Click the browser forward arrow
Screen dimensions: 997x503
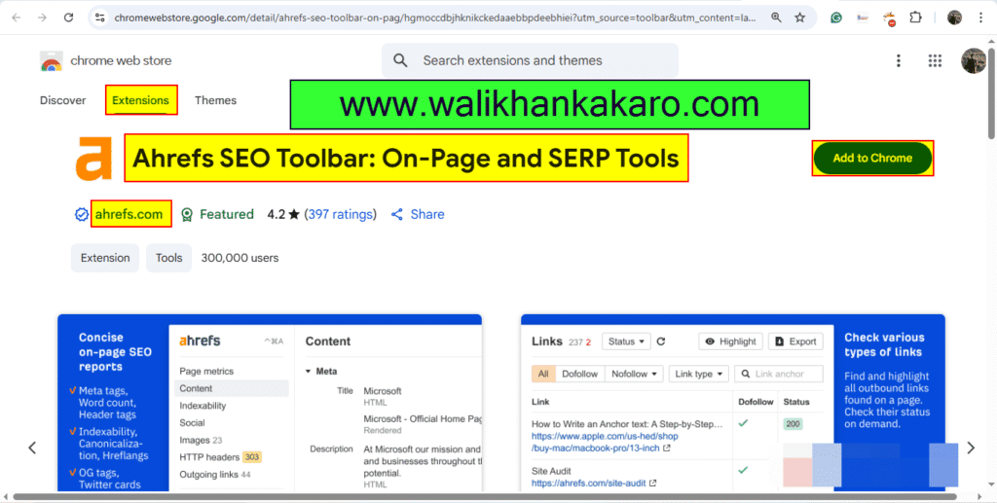pyautogui.click(x=42, y=18)
